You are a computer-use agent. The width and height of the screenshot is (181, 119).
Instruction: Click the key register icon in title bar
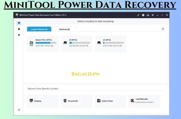pyautogui.click(x=138, y=15)
